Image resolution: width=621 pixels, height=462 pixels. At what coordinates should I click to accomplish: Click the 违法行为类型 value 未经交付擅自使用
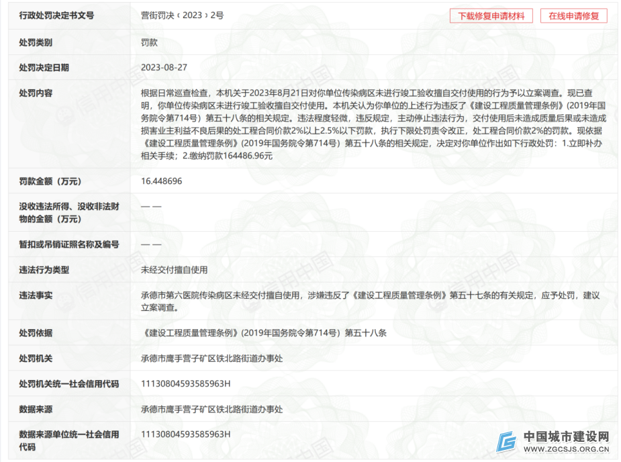[x=174, y=270]
